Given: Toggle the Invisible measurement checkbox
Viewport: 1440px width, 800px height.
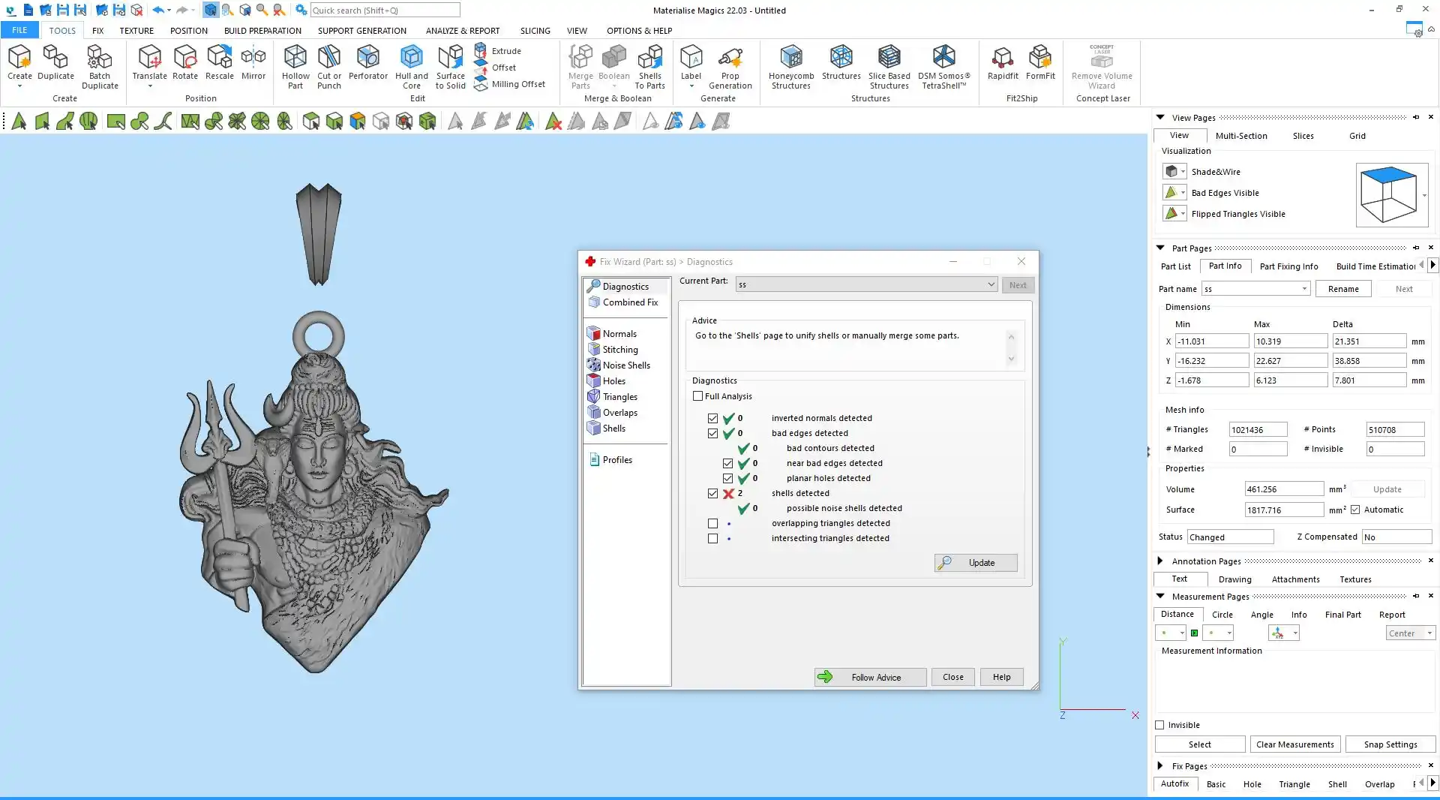Looking at the screenshot, I should 1160,725.
